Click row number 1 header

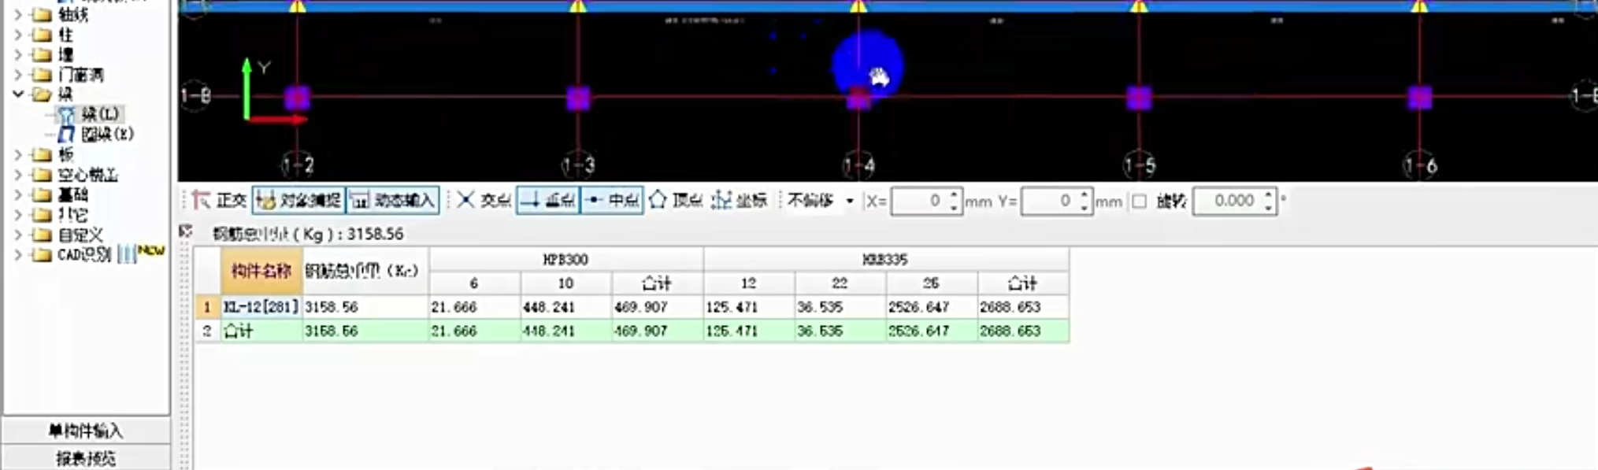point(207,307)
